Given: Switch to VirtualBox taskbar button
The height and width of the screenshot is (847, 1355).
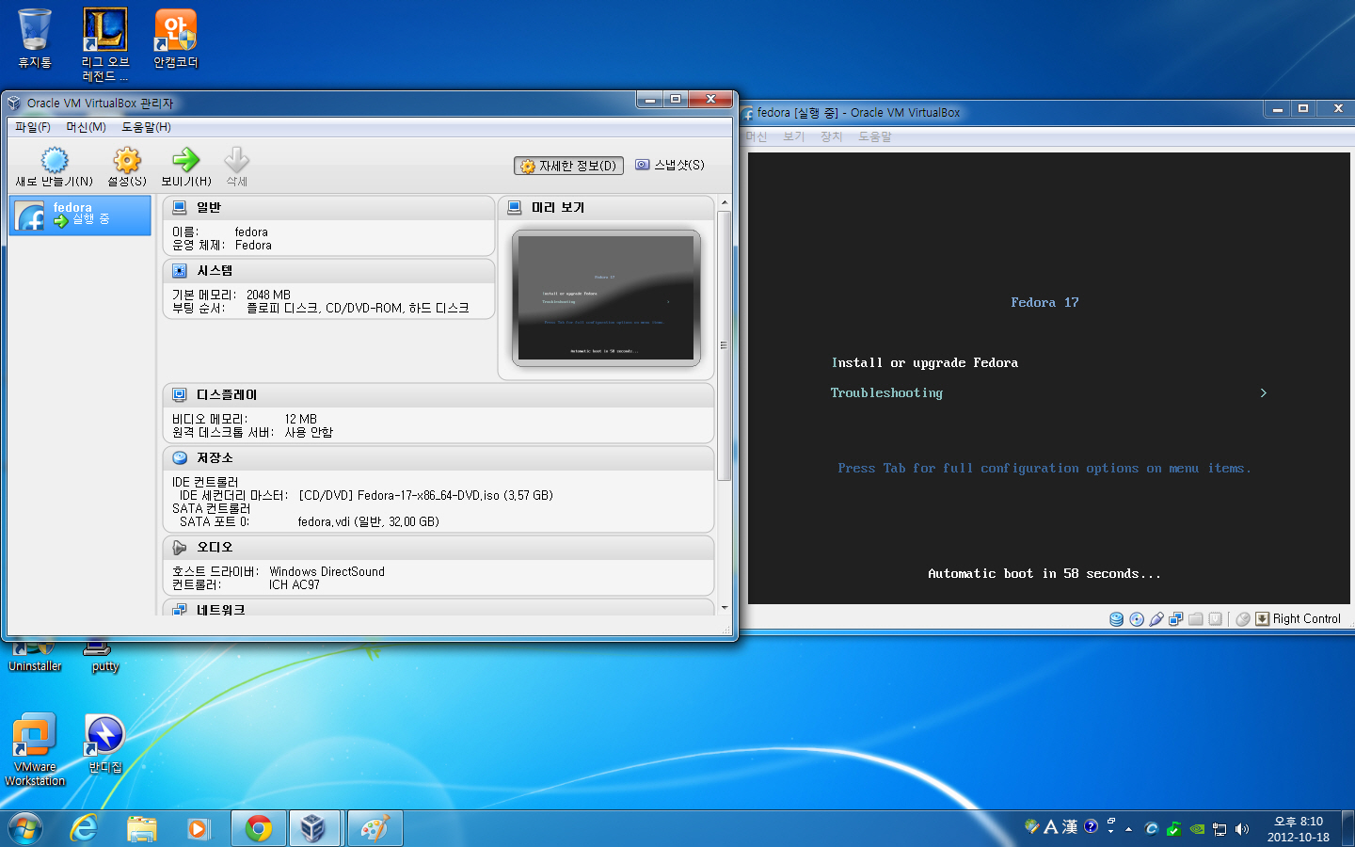Looking at the screenshot, I should [x=316, y=828].
